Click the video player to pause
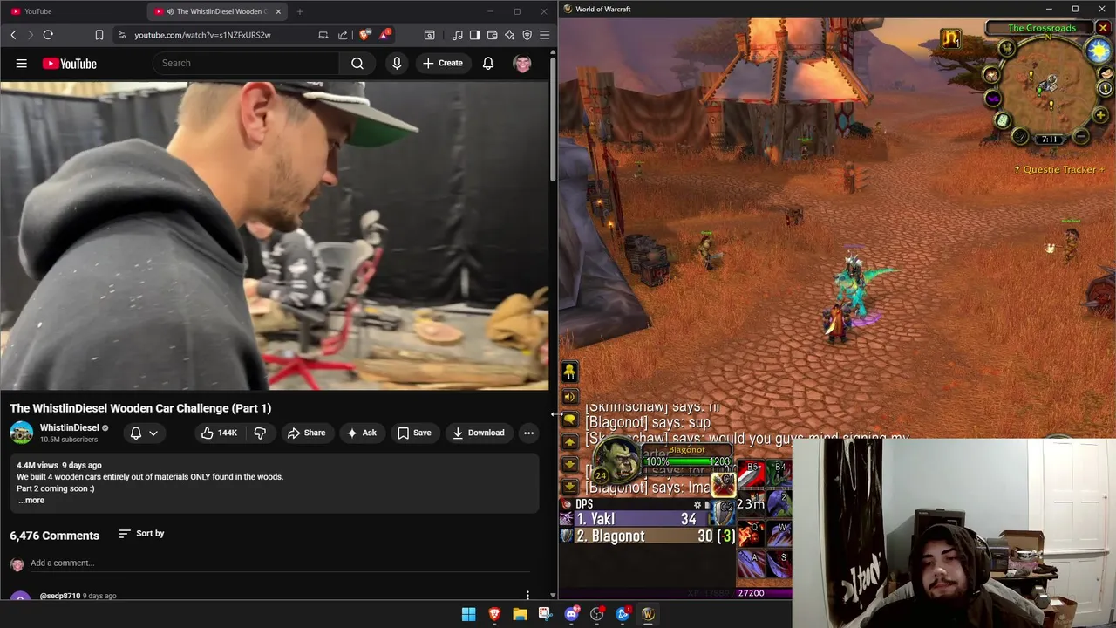Viewport: 1116px width, 628px height. [275, 235]
